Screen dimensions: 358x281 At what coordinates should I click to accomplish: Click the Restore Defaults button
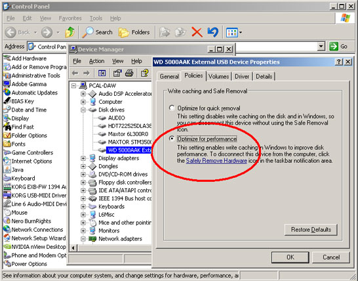point(311,230)
